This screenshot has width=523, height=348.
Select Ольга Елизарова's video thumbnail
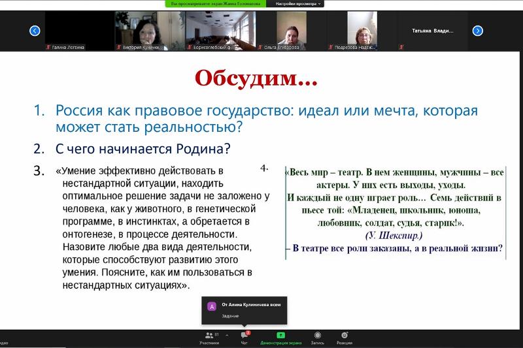pos(291,31)
